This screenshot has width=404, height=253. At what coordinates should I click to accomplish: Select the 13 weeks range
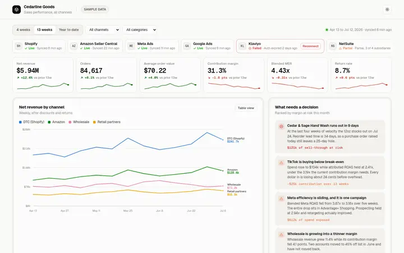coord(44,30)
